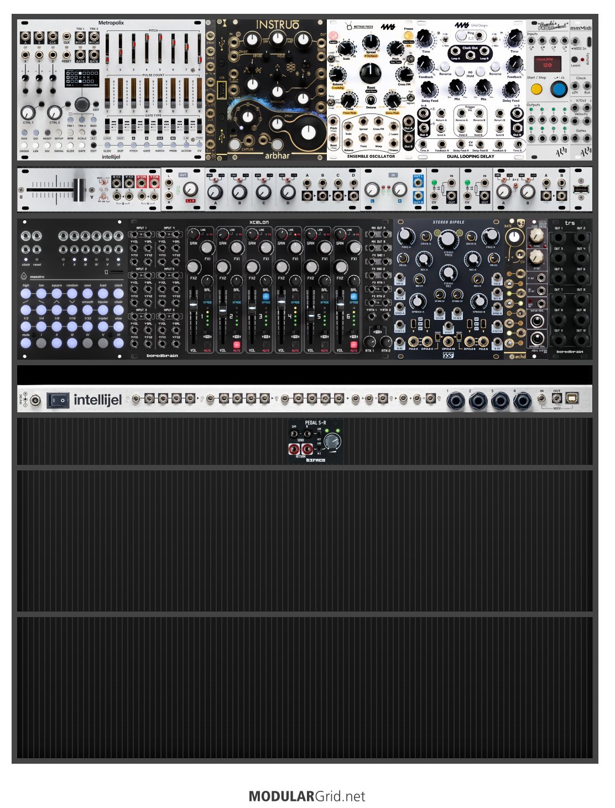Mute channel 6 on the xcelon mixer
Screen dimensions: 615x808
[x=354, y=344]
